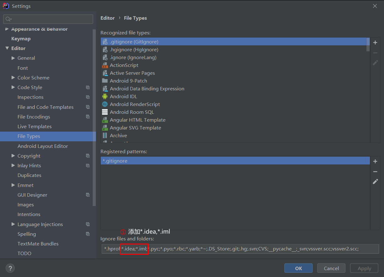Click the Editor breadcrumb link
This screenshot has width=384, height=277.
pos(107,18)
